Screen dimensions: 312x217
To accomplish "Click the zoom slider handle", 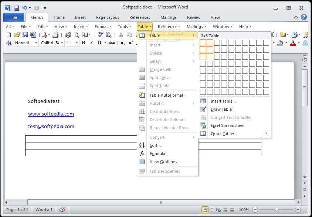I will point(277,209).
